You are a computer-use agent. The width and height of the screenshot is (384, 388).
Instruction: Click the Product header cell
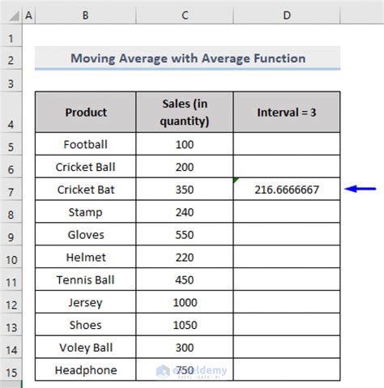[85, 112]
